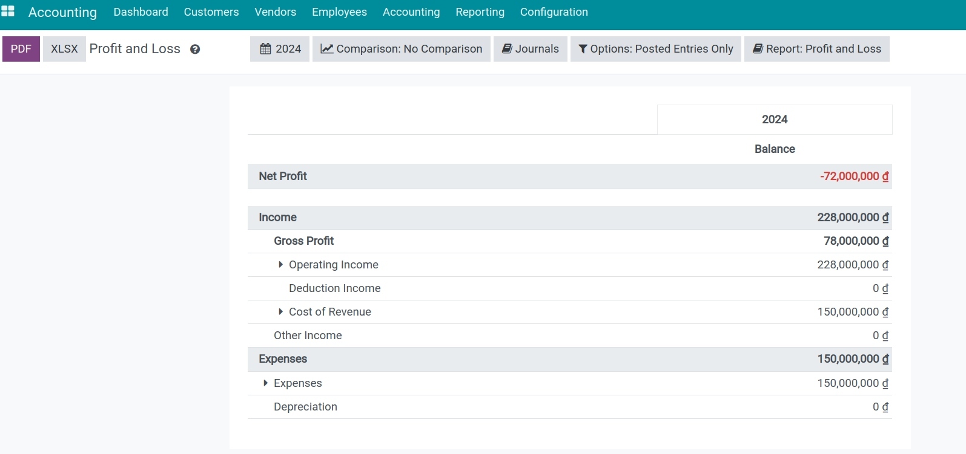Click the Gross Profit value 78,000,000 ₫
Viewport: 966px width, 454px height.
point(856,241)
